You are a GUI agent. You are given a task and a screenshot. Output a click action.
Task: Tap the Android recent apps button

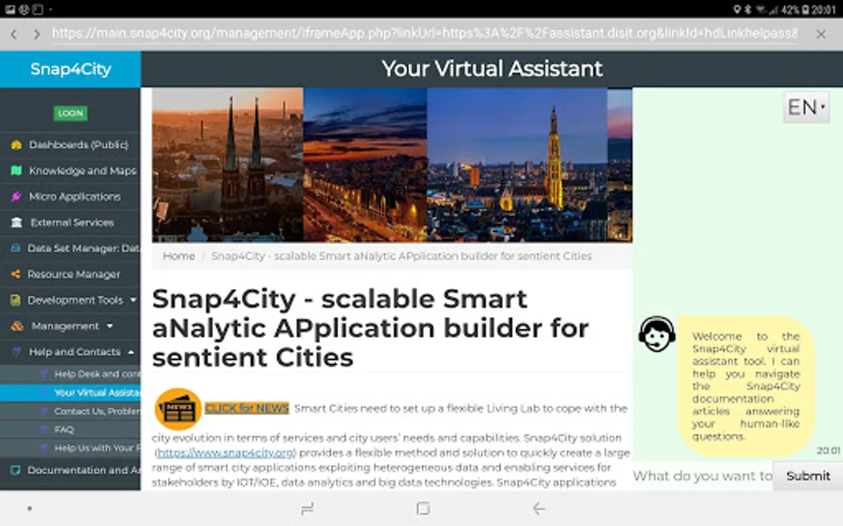(307, 508)
